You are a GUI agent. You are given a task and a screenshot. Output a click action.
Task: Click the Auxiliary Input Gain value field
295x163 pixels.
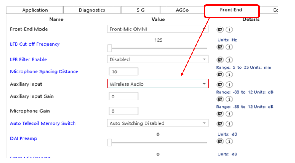(x=123, y=97)
